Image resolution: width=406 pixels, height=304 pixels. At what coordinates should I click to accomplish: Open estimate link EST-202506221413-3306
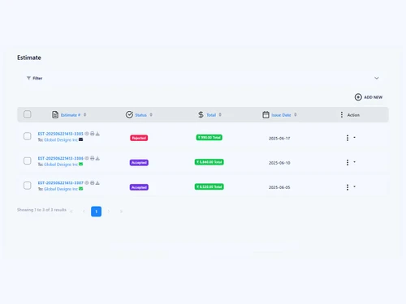coord(61,158)
